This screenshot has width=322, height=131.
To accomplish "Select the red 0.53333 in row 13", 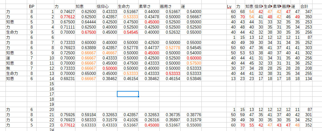I will click(x=170, y=73).
